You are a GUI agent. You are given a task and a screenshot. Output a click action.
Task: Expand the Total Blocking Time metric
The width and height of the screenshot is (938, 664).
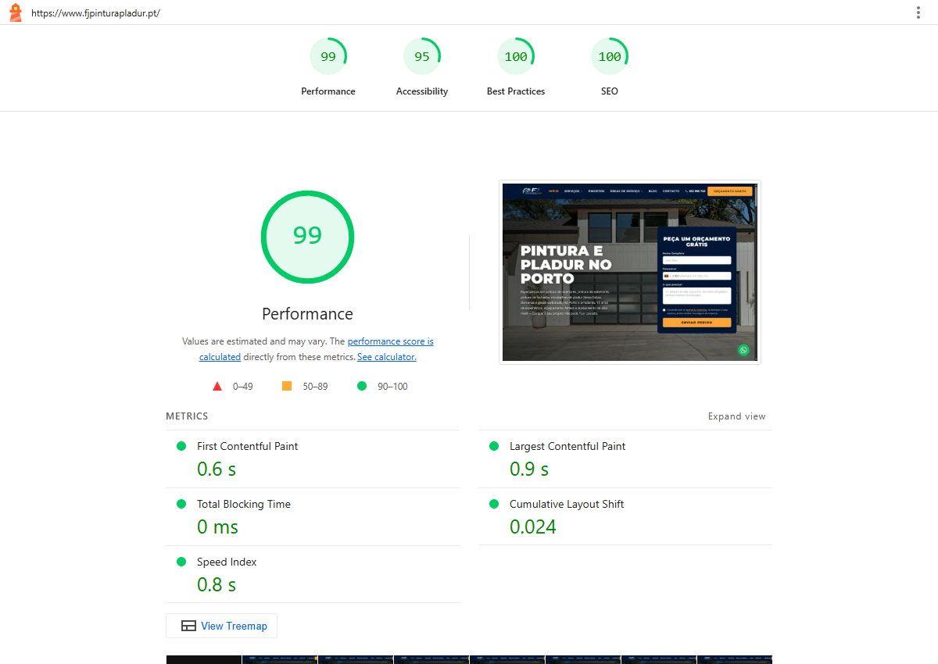313,516
